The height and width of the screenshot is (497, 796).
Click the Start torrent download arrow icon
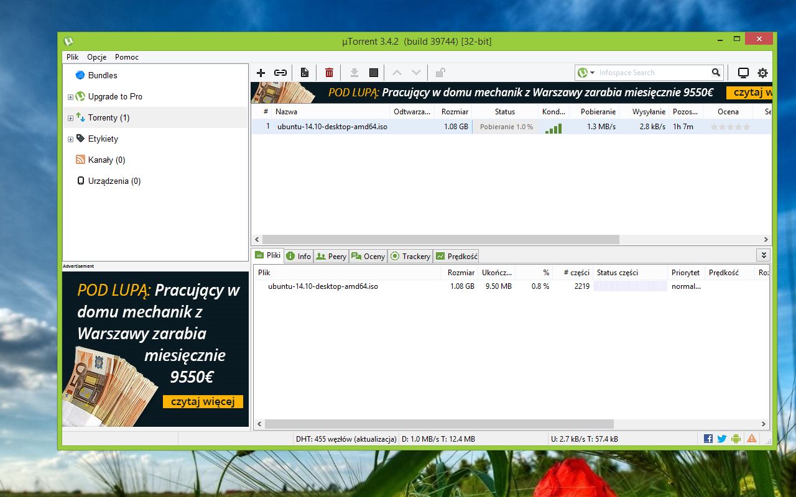(x=354, y=73)
